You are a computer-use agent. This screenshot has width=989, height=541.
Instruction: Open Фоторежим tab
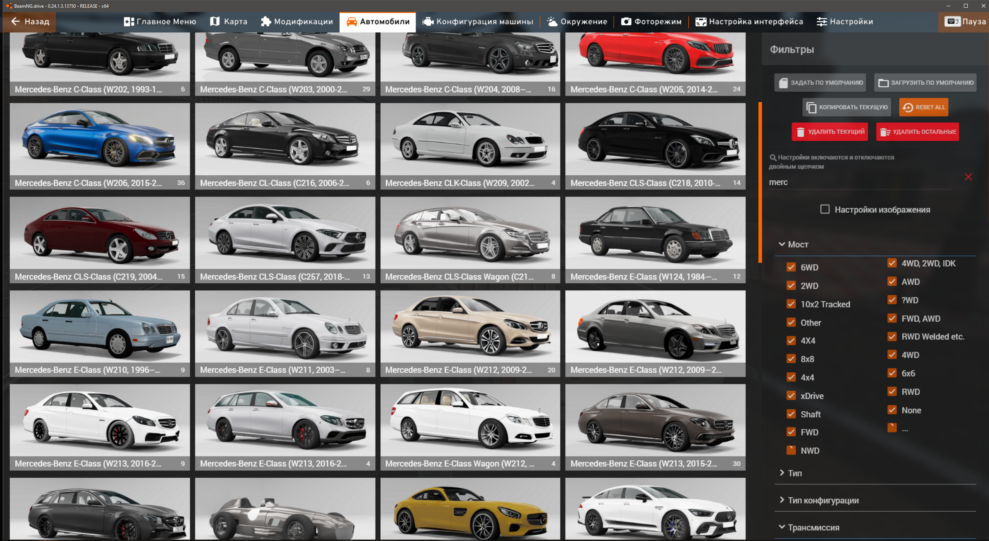pos(652,22)
